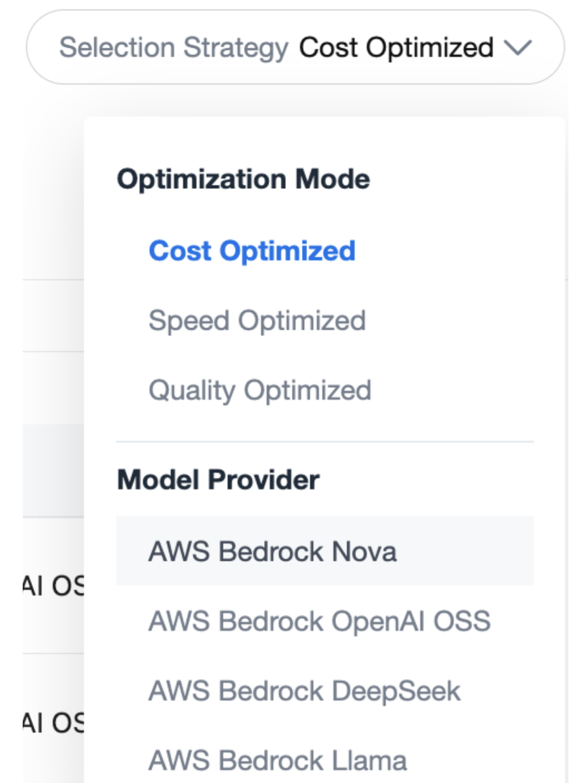Image resolution: width=586 pixels, height=783 pixels.
Task: Click the Selection Strategy label text
Action: 173,48
